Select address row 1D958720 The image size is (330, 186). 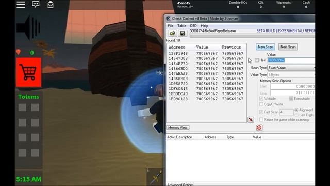(206, 84)
